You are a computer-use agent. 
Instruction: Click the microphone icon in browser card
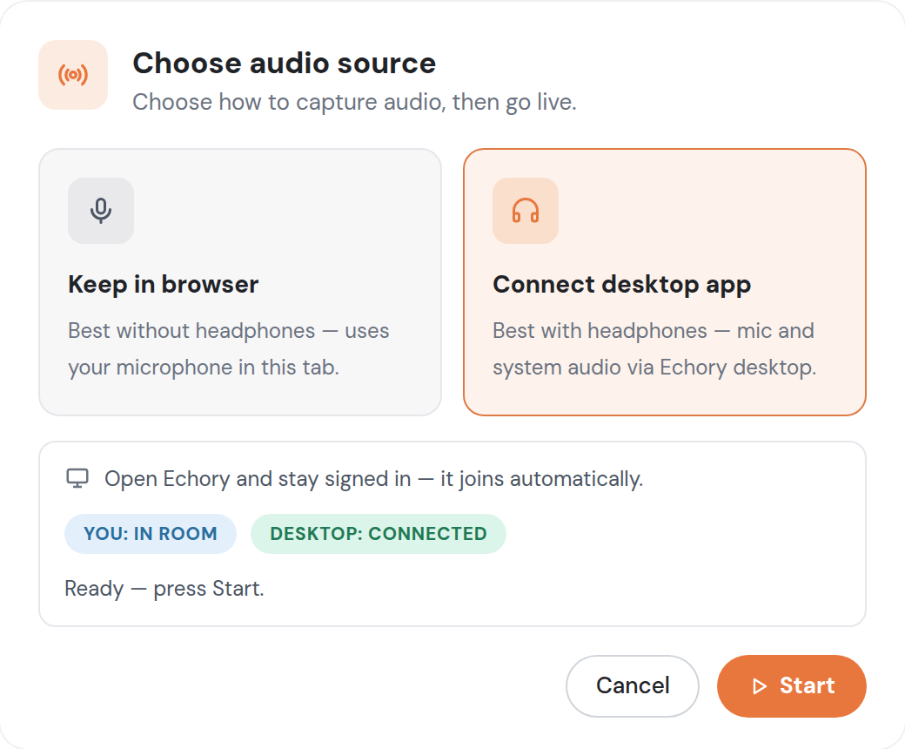101,210
